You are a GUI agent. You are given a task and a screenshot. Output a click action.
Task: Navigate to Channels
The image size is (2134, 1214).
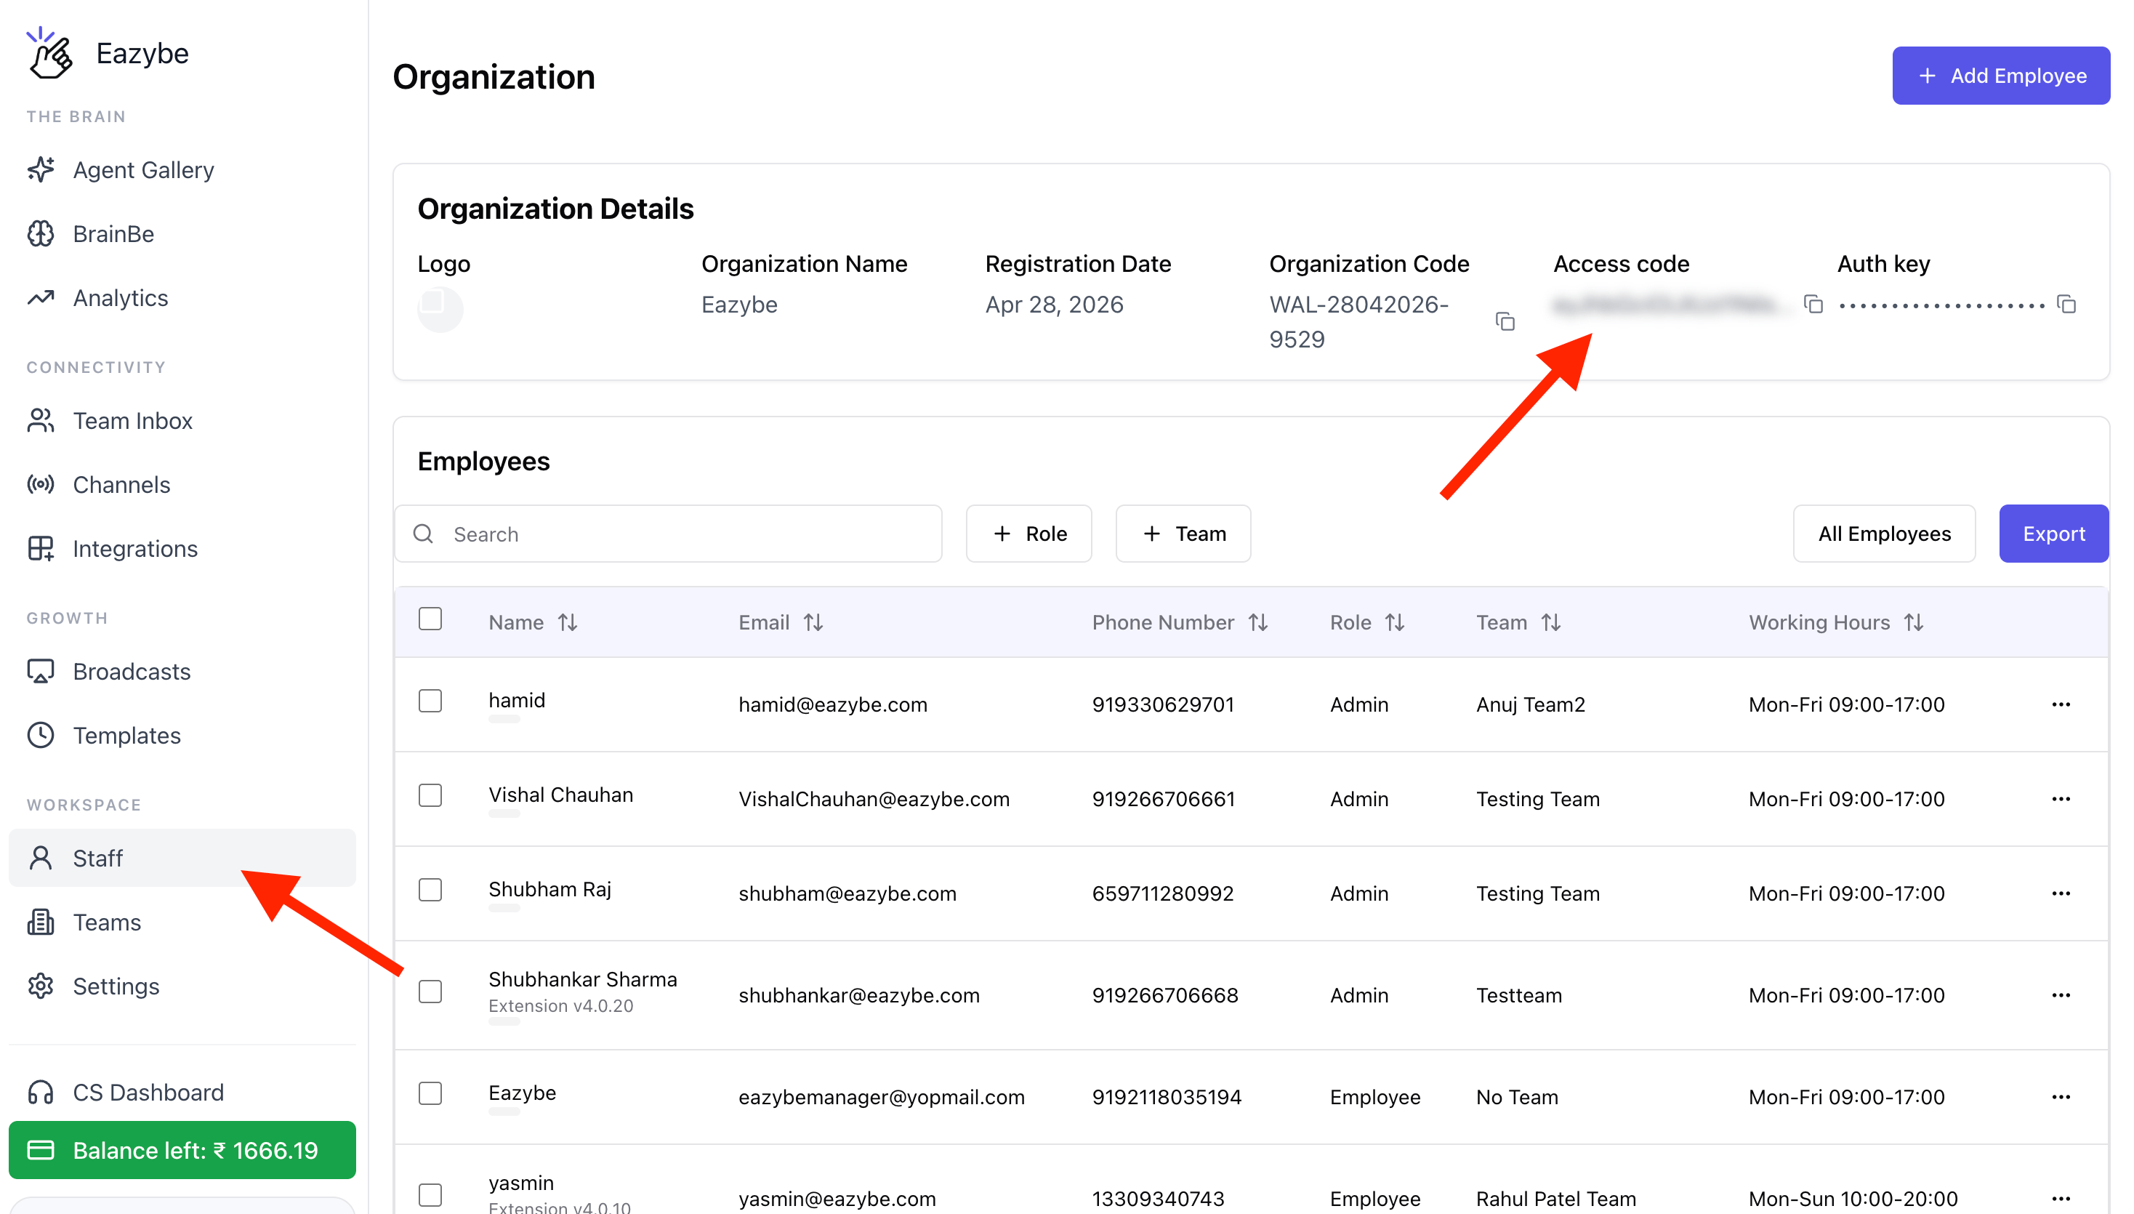coord(182,484)
